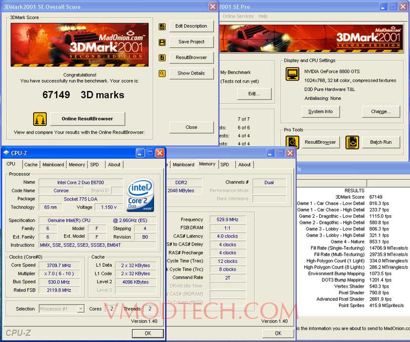Click the Code Name value Conroe

(x=61, y=191)
